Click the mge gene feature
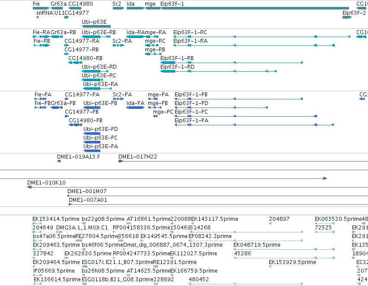 [x=153, y=8]
